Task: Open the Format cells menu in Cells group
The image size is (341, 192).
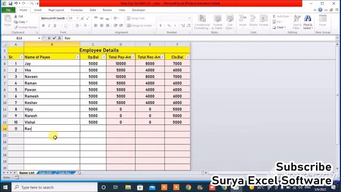Action: (x=263, y=21)
